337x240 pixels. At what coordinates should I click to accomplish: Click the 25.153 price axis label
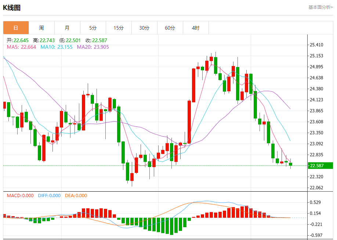pos(316,56)
